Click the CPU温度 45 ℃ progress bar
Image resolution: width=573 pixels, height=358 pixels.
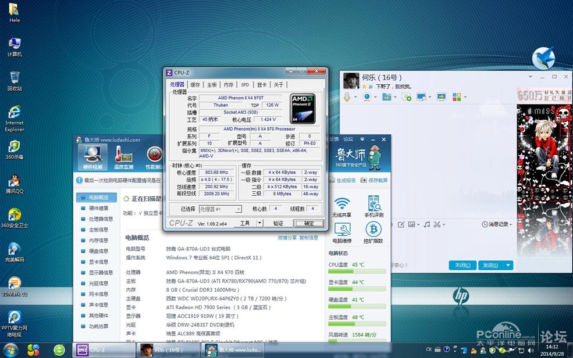[x=357, y=271]
